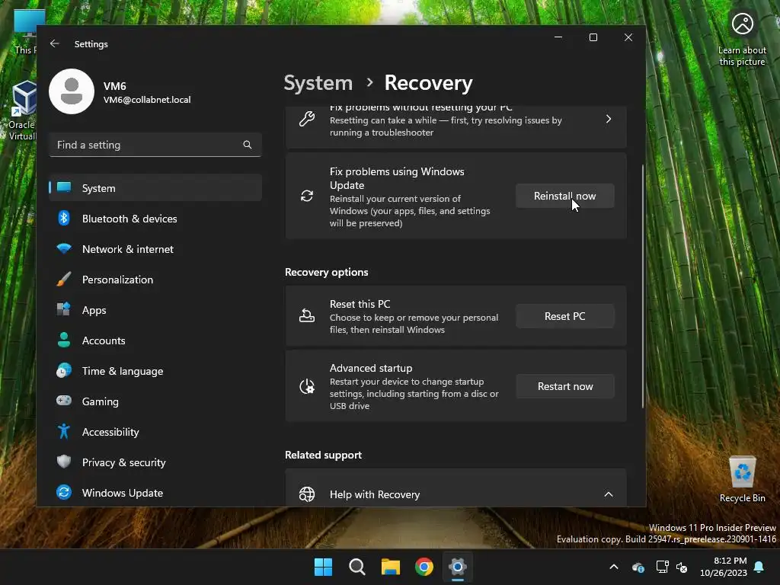Viewport: 780px width, 585px height.
Task: Open the Windows Start menu
Action: point(323,567)
